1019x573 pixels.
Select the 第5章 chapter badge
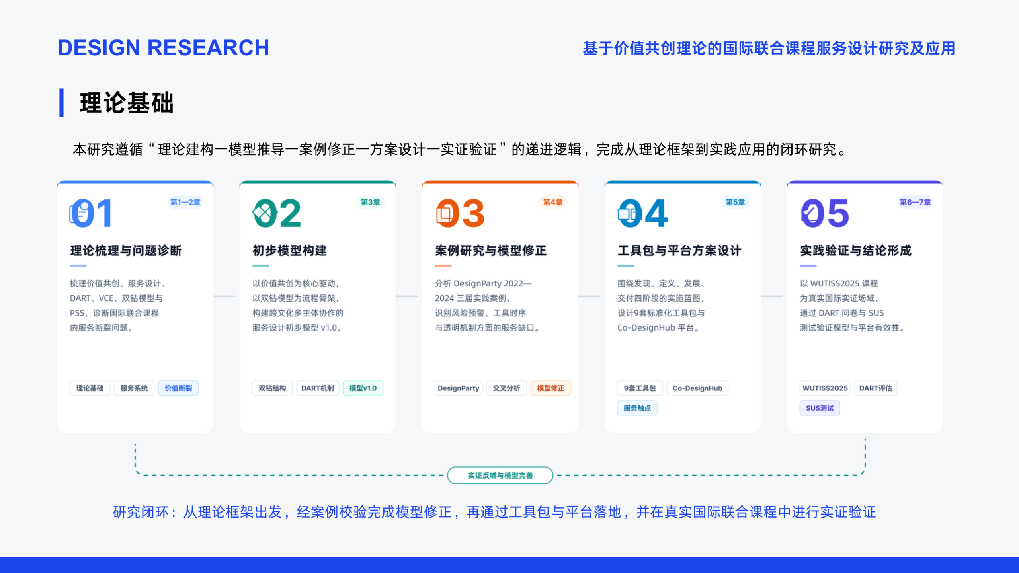click(735, 202)
